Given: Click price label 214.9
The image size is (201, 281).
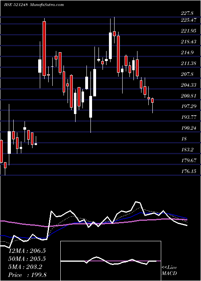Looking at the screenshot, I should tap(187, 53).
